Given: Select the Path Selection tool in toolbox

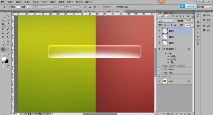Looking at the screenshot, I should 3,50.
